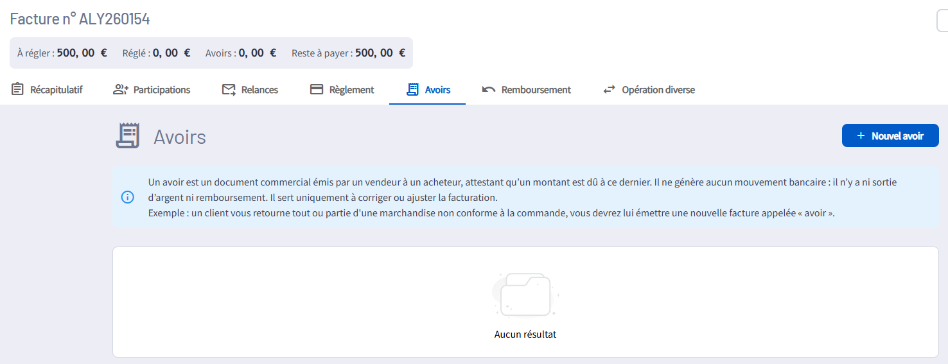
Task: Click the Avoirs 0,00 € summary value
Action: pyautogui.click(x=257, y=53)
